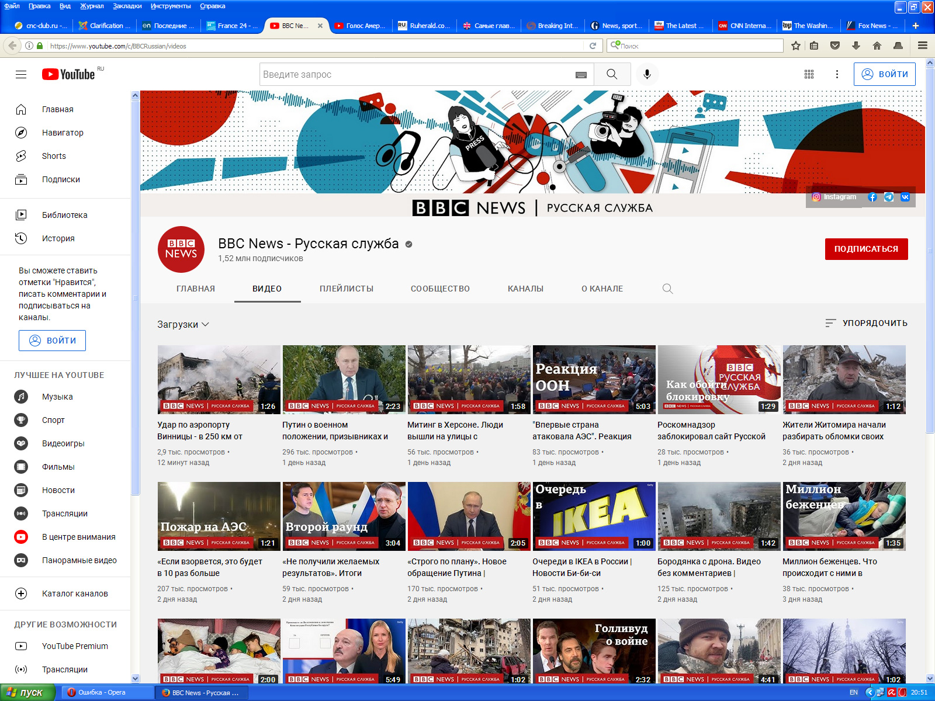This screenshot has height=701, width=935.
Task: Go back with the browser back arrow
Action: 12,46
